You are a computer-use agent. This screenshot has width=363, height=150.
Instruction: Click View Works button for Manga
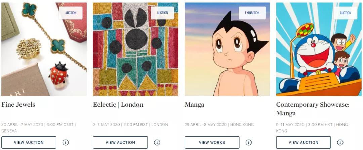click(212, 142)
